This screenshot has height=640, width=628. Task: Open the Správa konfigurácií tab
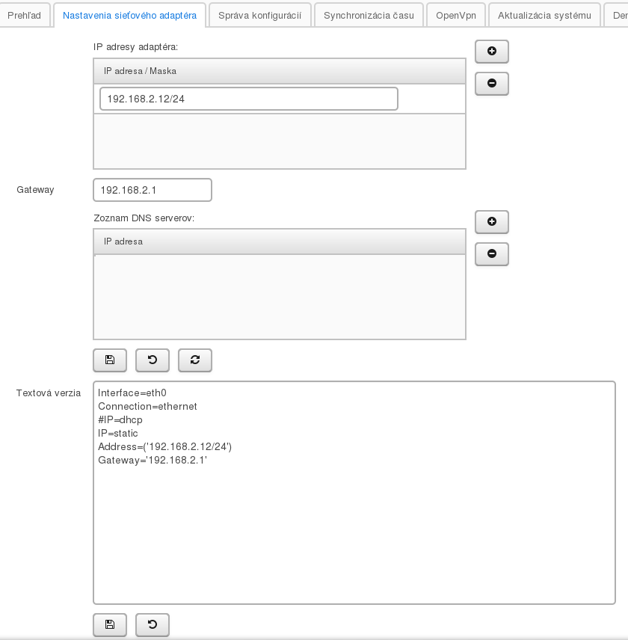(x=259, y=15)
